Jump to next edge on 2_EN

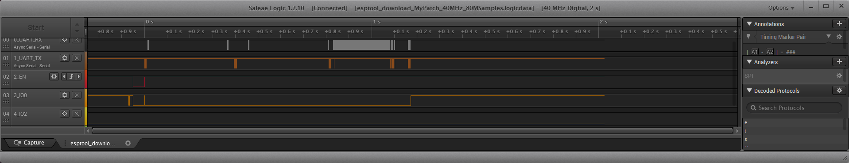tap(79, 76)
